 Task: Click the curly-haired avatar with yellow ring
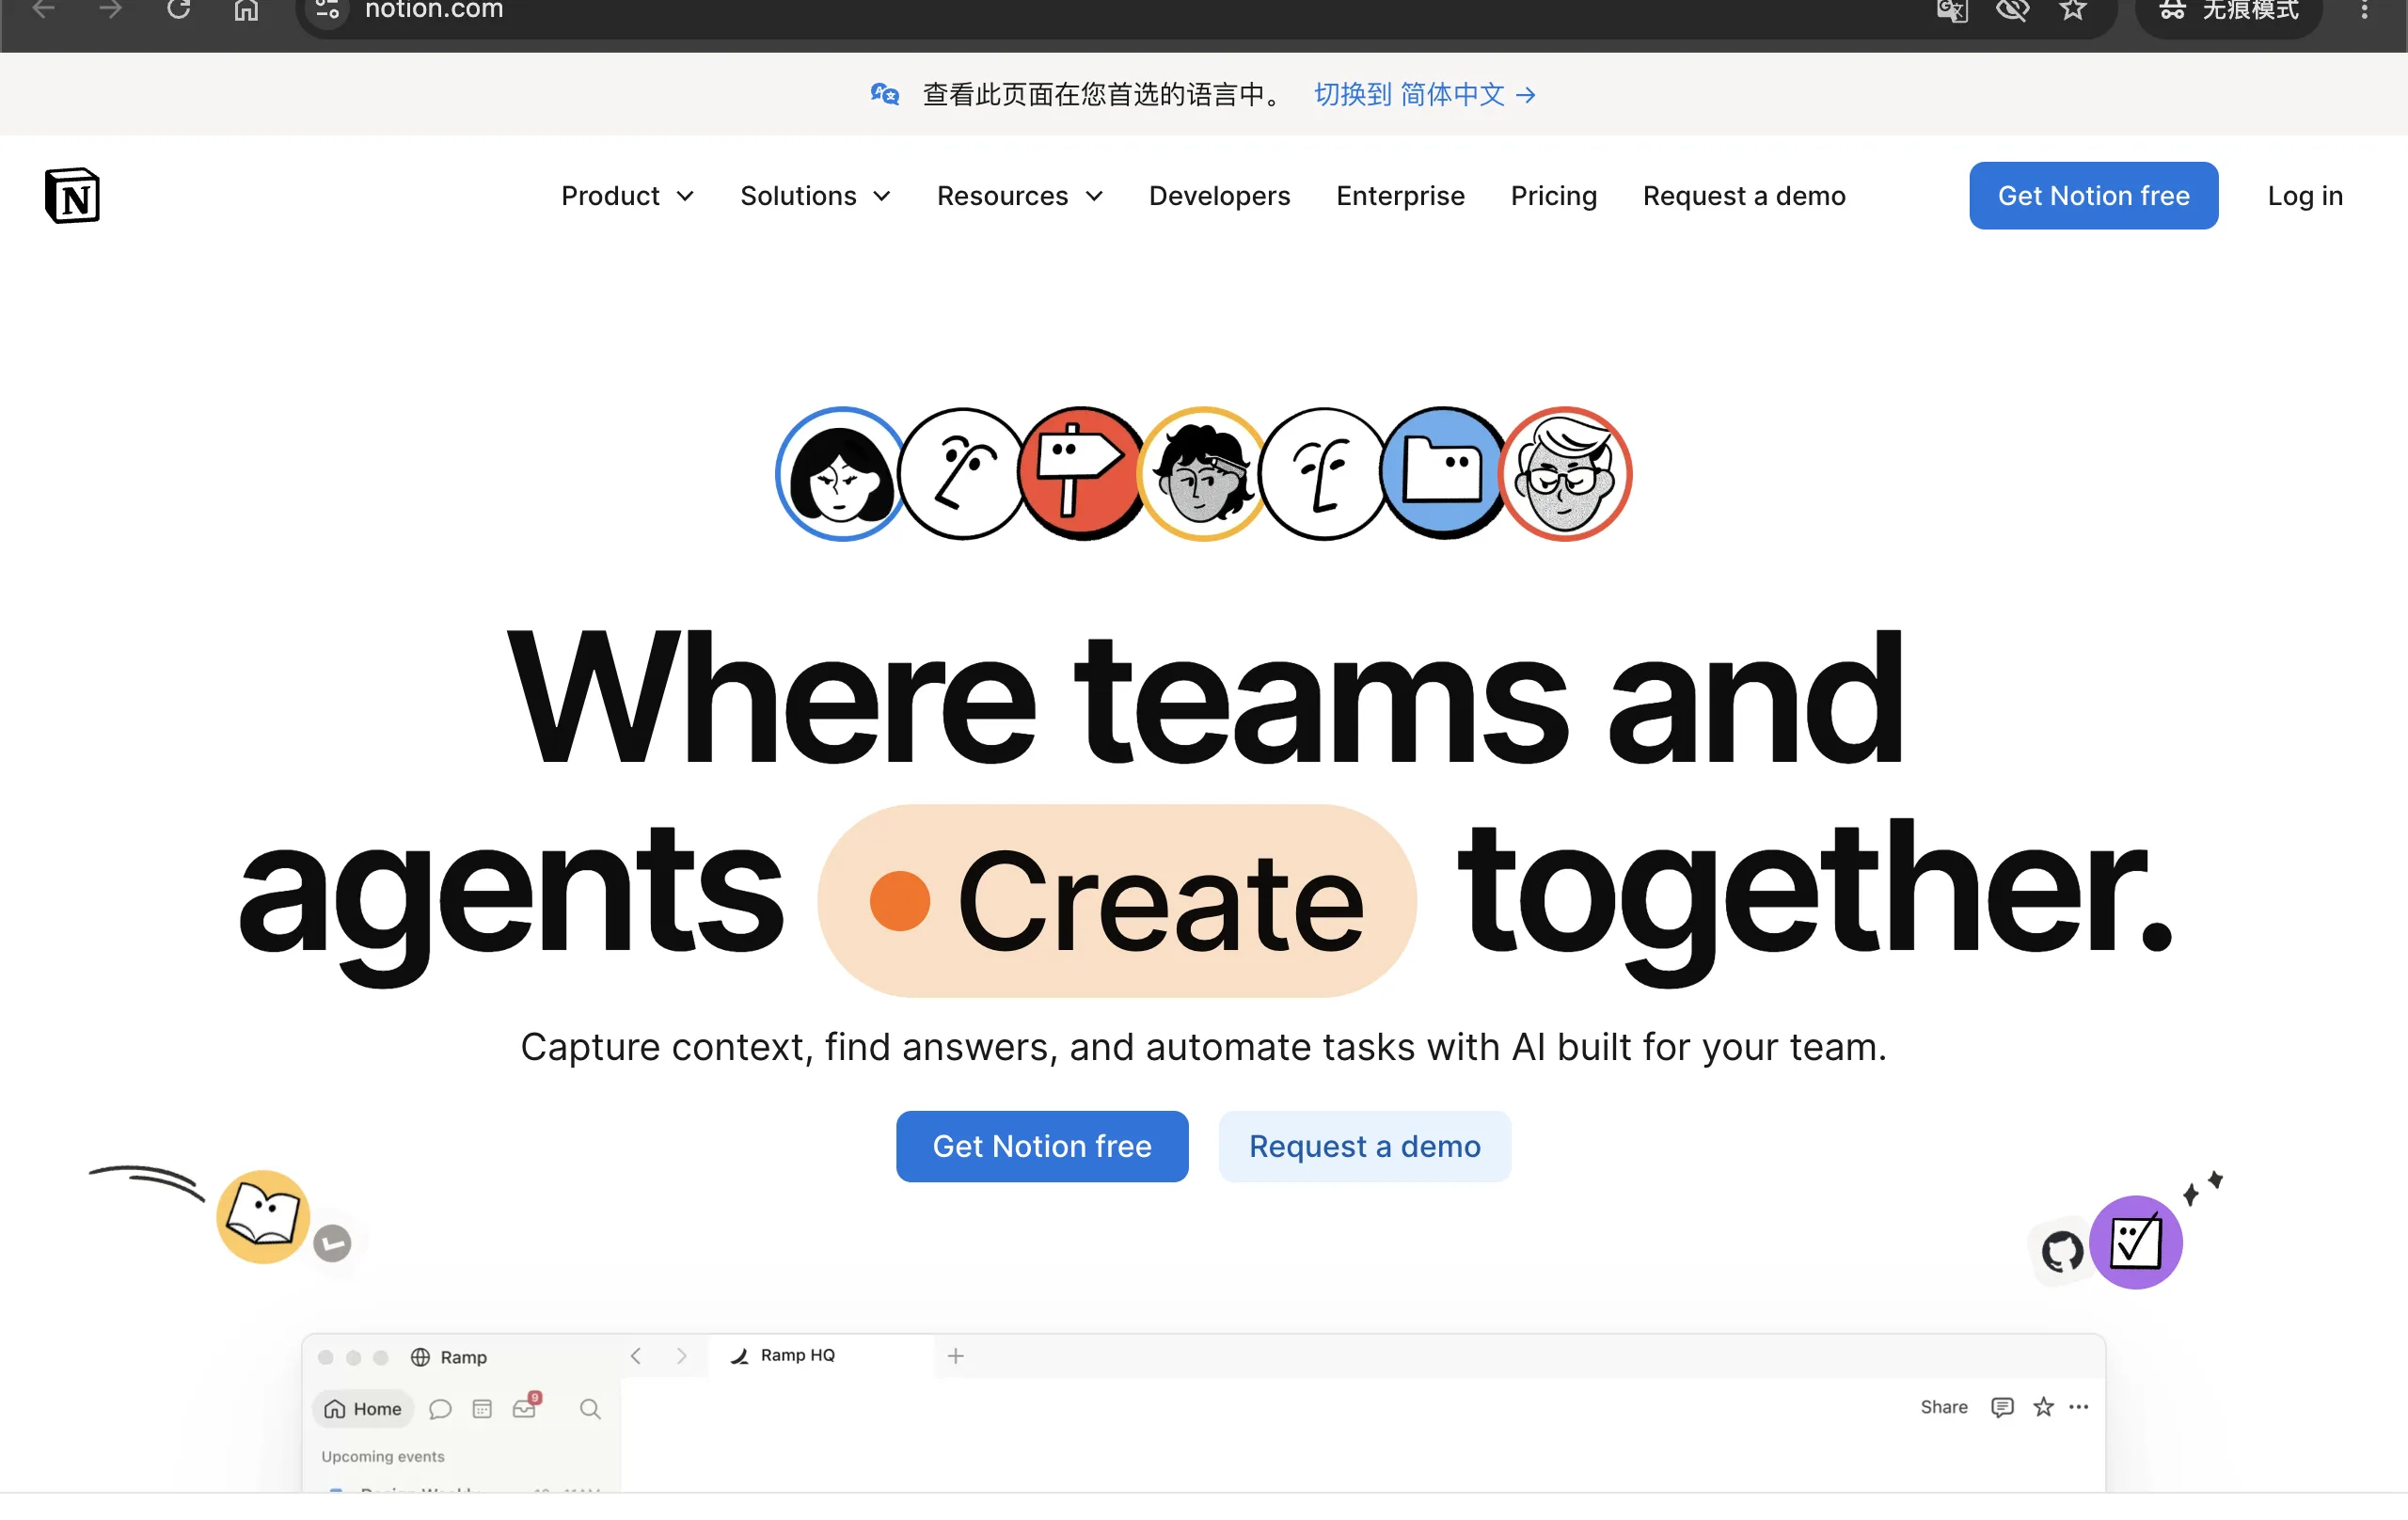[x=1203, y=474]
